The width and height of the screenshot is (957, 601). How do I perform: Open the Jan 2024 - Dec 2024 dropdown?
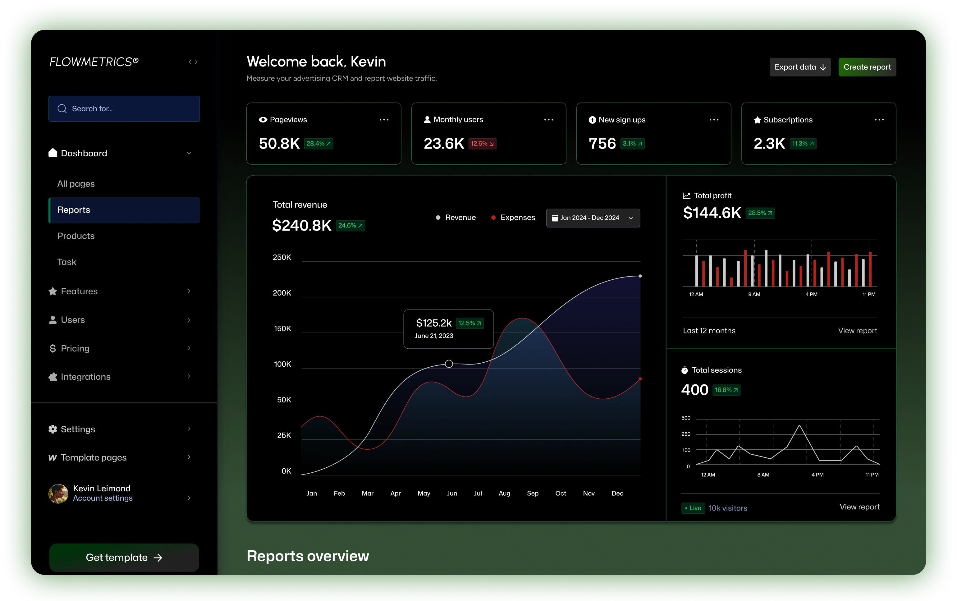593,218
